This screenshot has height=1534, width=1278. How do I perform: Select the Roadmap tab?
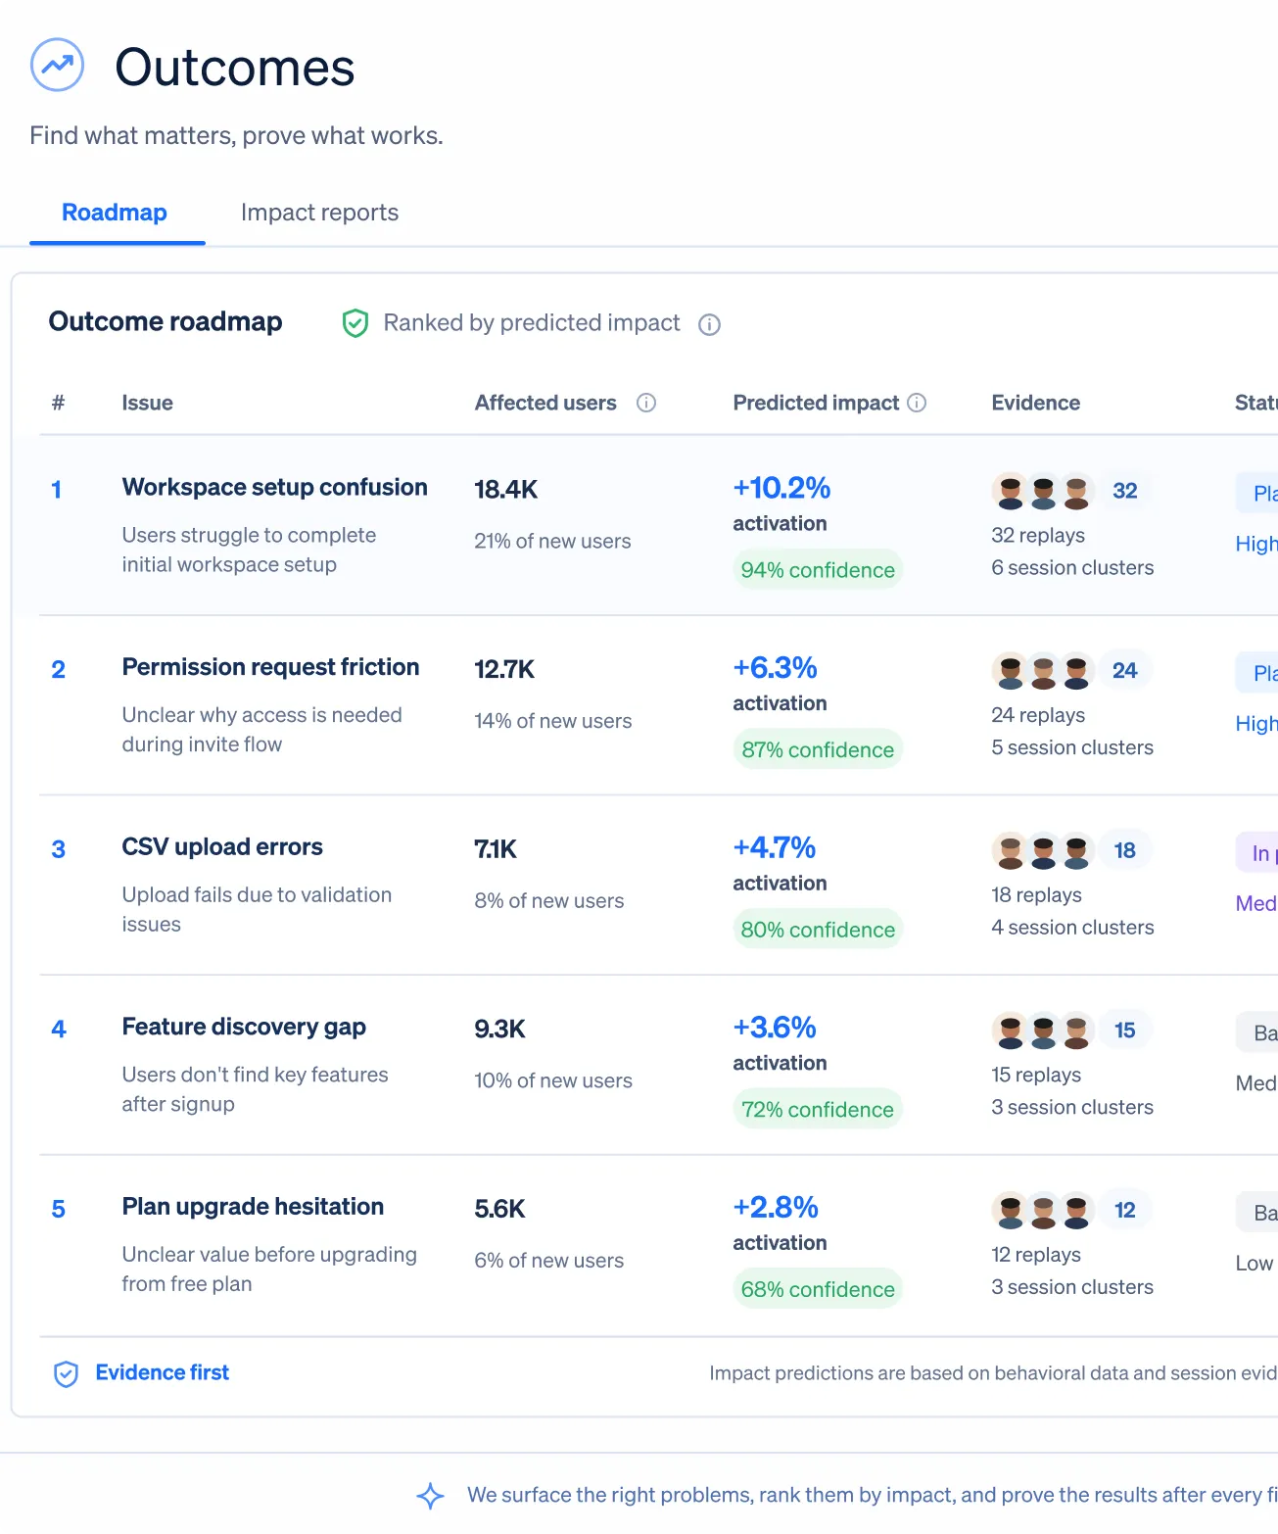pos(115,213)
